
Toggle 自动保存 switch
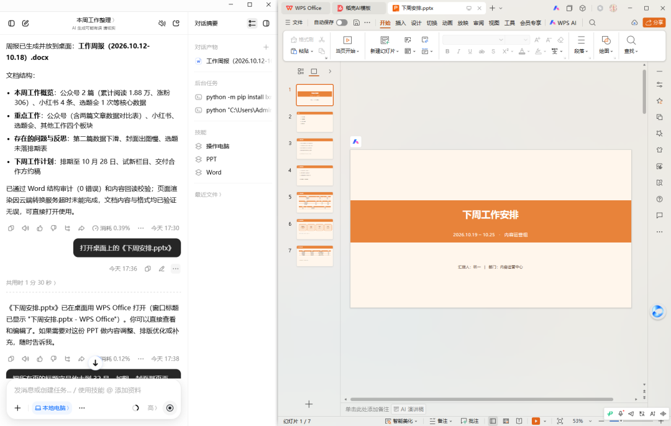tap(342, 22)
